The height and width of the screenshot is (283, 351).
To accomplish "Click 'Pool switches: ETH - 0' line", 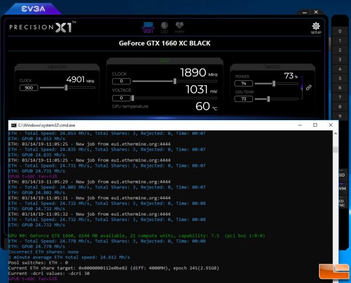I will [38, 263].
